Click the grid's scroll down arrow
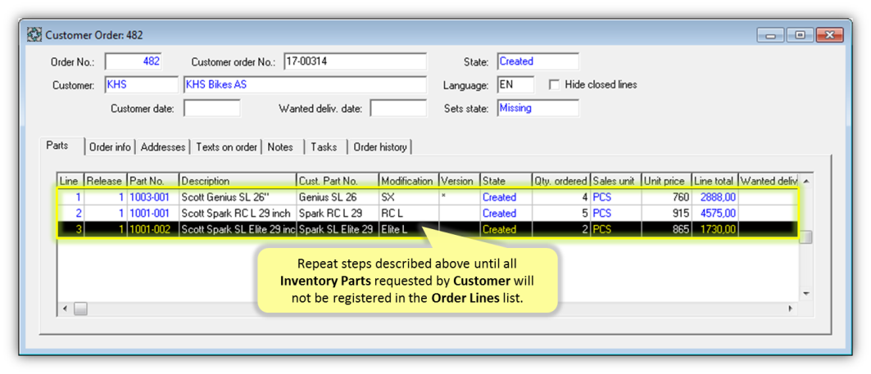 (x=806, y=294)
